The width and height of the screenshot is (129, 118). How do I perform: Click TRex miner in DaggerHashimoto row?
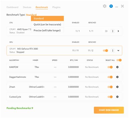tap(37, 77)
